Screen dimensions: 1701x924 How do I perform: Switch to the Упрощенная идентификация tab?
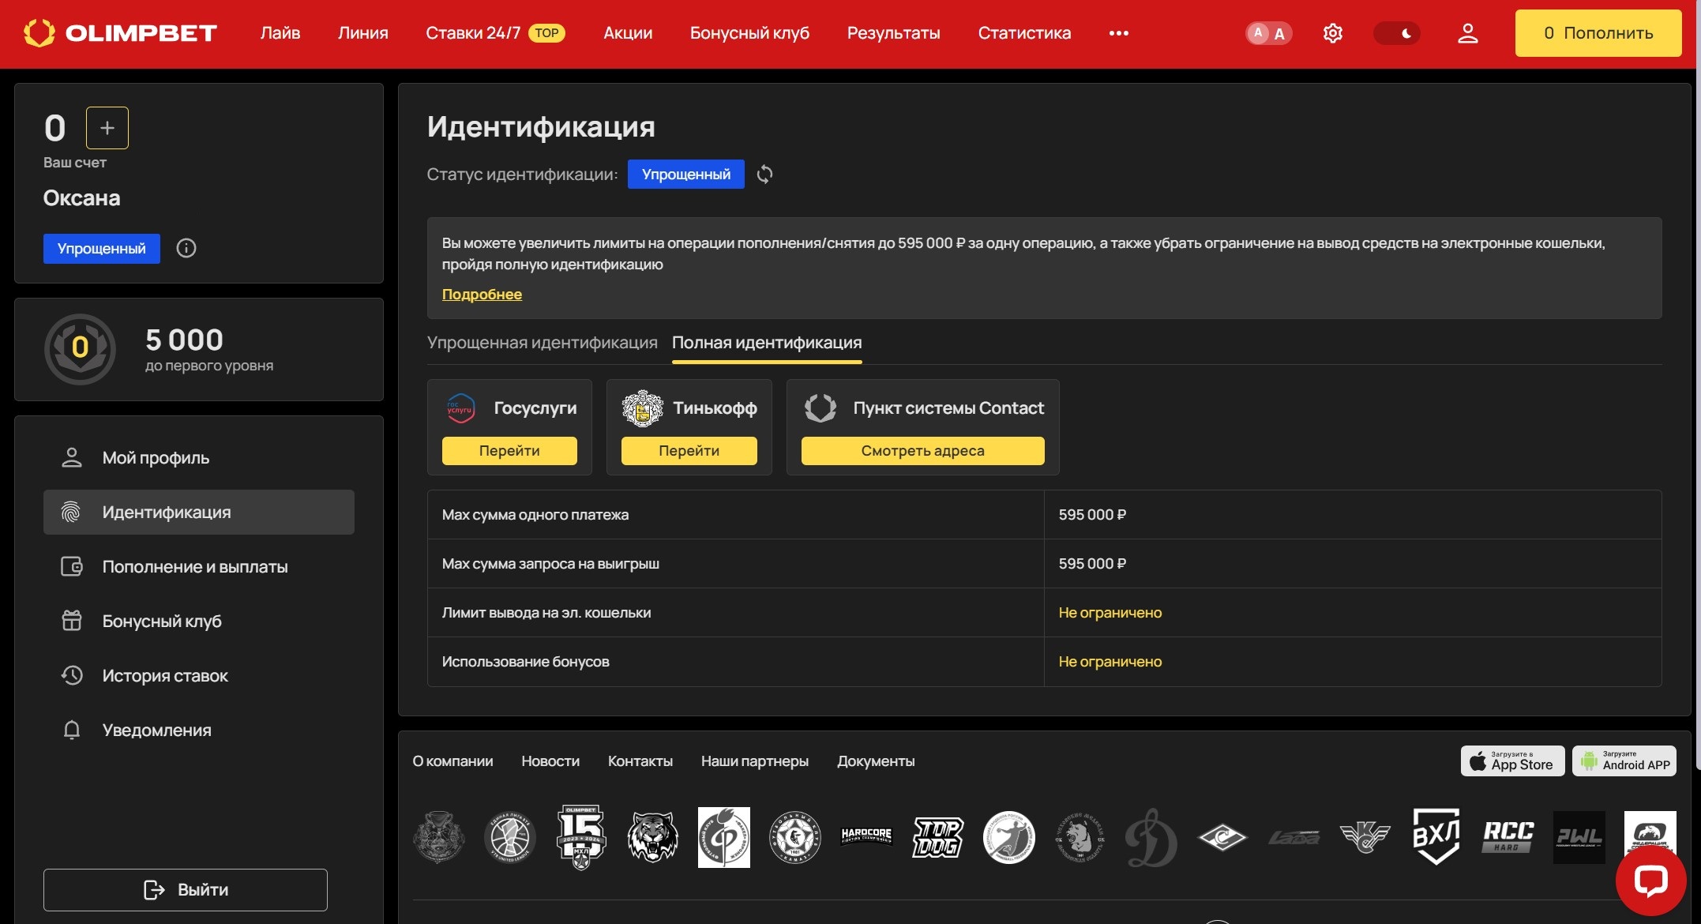pos(542,343)
